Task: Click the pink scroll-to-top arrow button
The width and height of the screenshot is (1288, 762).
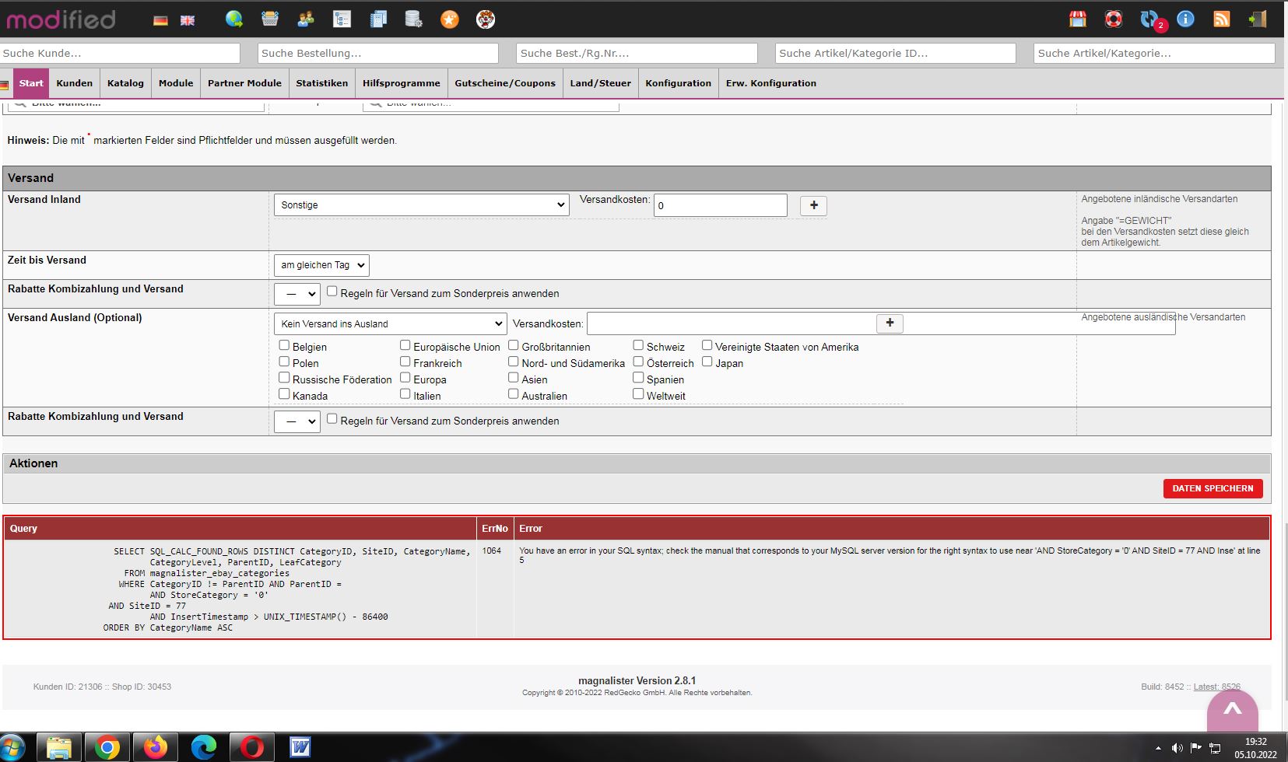Action: tap(1233, 710)
